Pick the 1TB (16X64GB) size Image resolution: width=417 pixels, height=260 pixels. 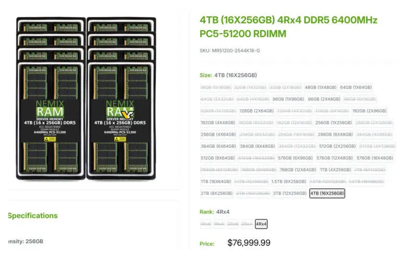[216, 181]
